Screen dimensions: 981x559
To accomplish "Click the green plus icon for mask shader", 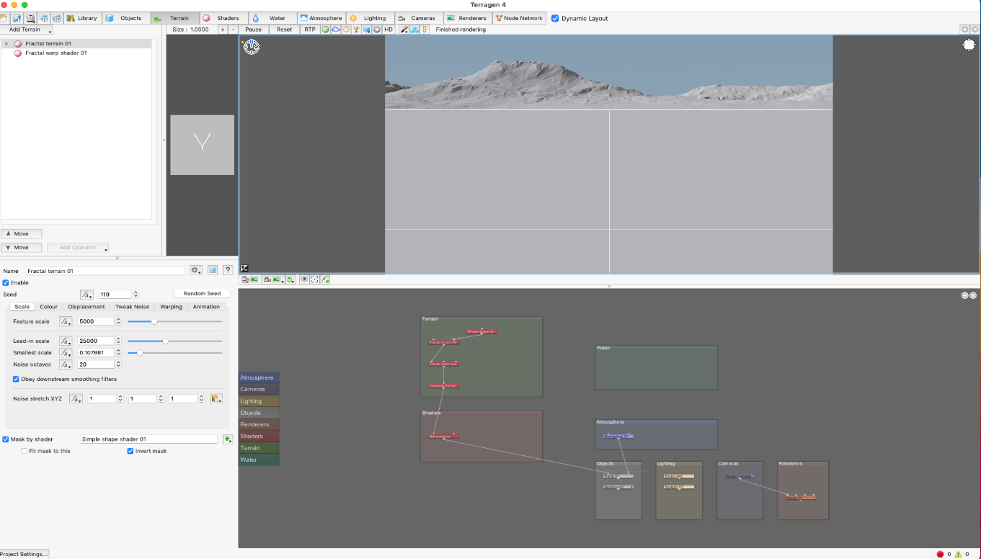I will click(x=228, y=439).
